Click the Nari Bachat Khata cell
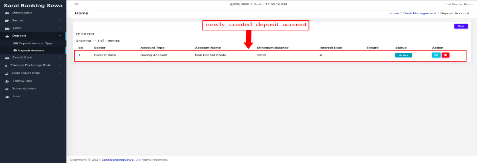 click(x=210, y=55)
